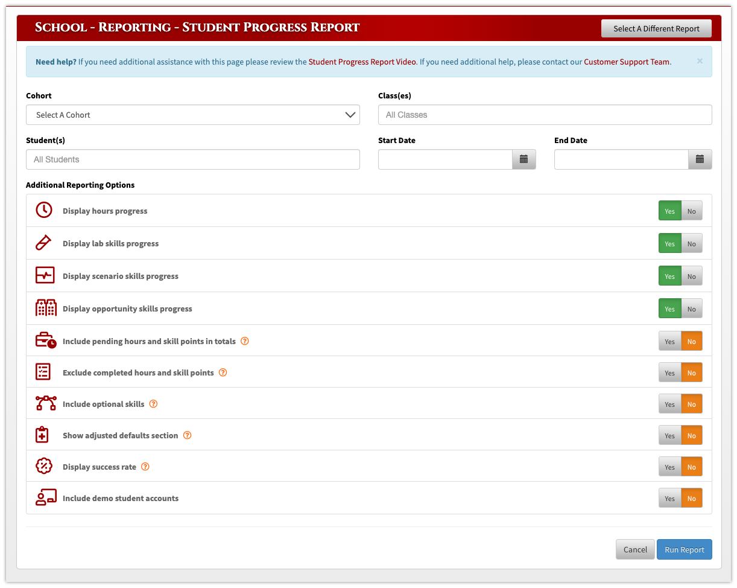
Task: Click No on Include demo student accounts
Action: (692, 499)
